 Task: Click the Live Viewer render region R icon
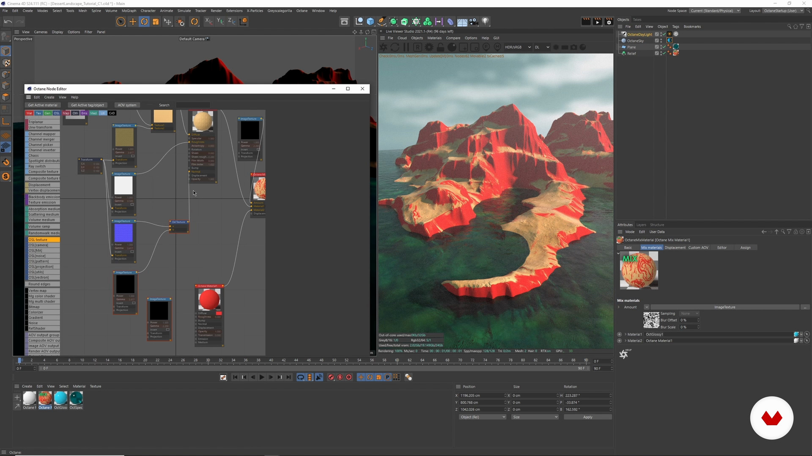[417, 47]
